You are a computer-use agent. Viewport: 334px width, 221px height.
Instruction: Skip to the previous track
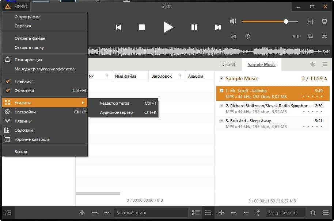(x=118, y=27)
